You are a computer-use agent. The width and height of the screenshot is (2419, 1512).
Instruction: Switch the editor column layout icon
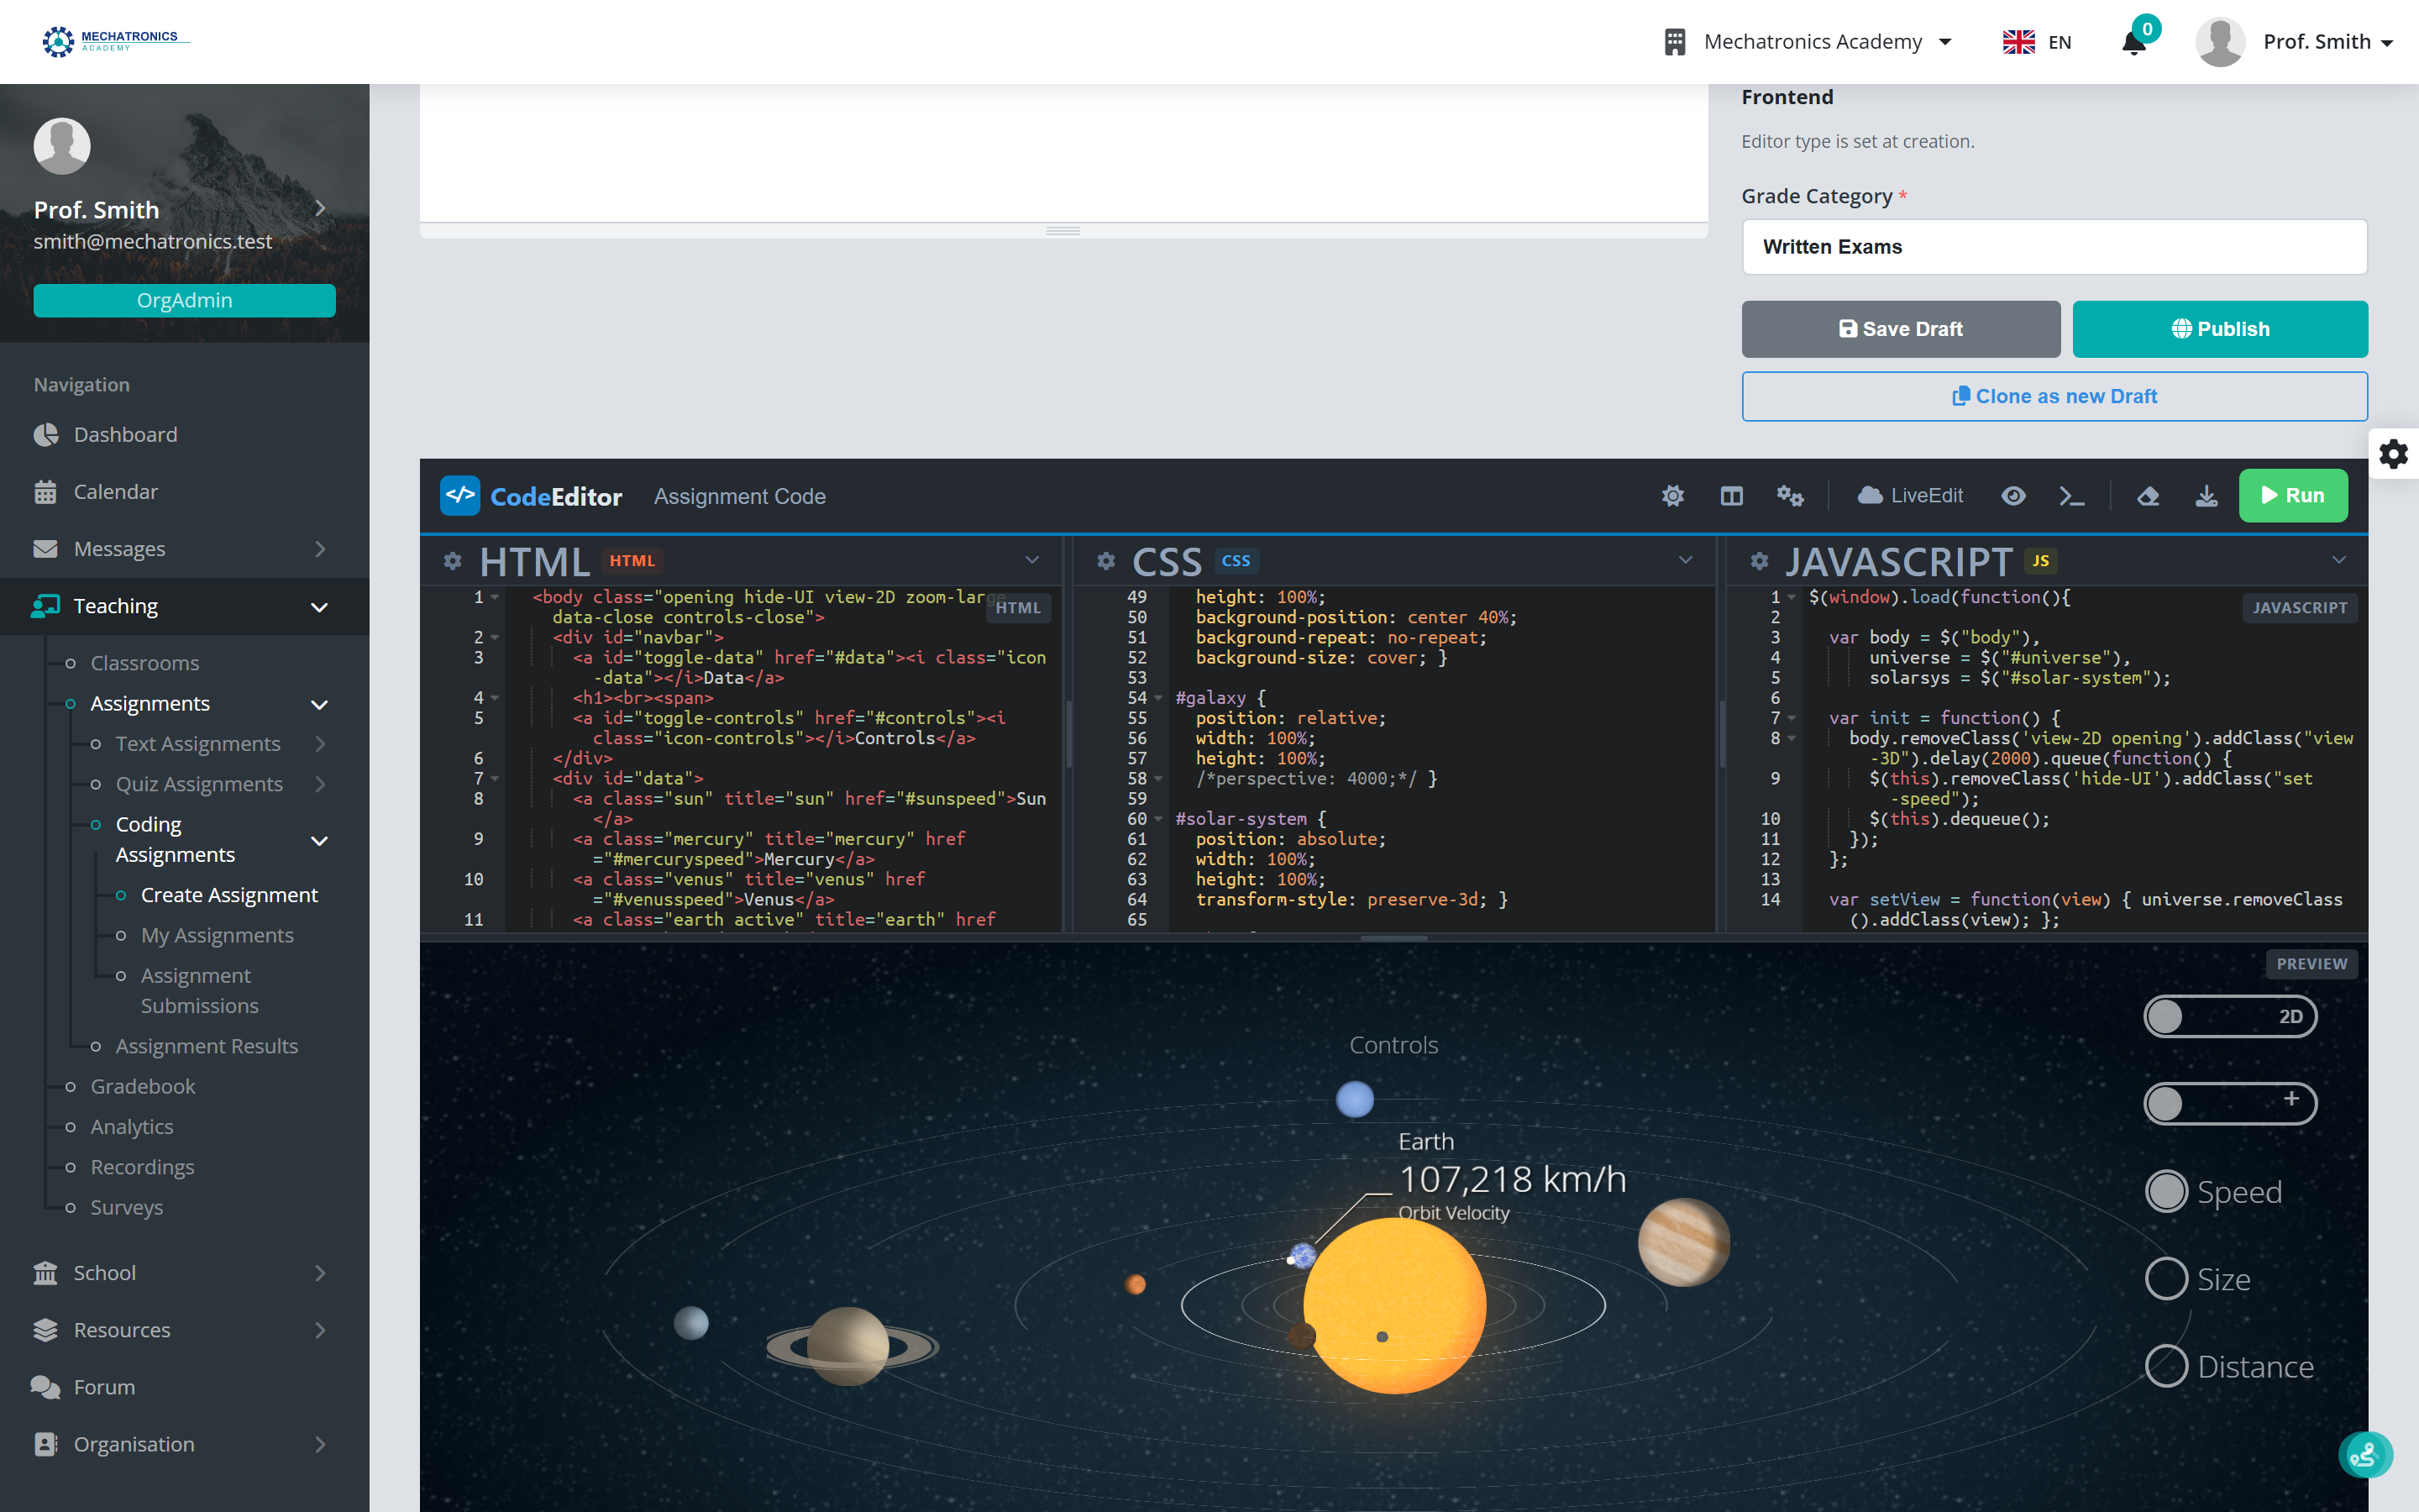click(1731, 496)
